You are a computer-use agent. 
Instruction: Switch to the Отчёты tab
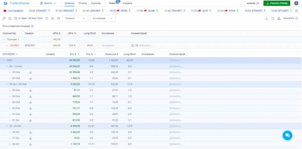[83, 3]
